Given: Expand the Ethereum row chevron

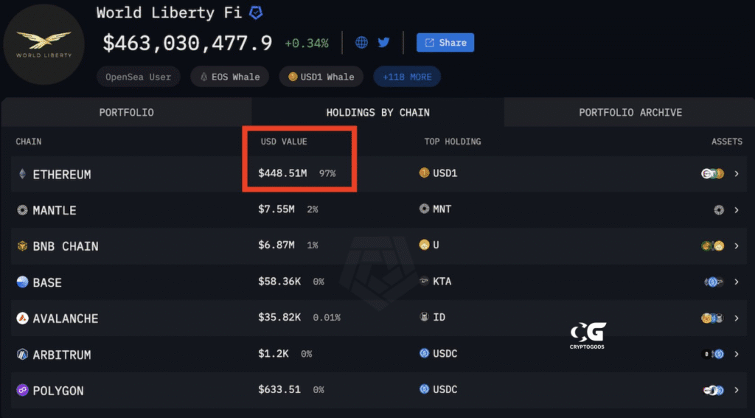Looking at the screenshot, I should click(737, 174).
